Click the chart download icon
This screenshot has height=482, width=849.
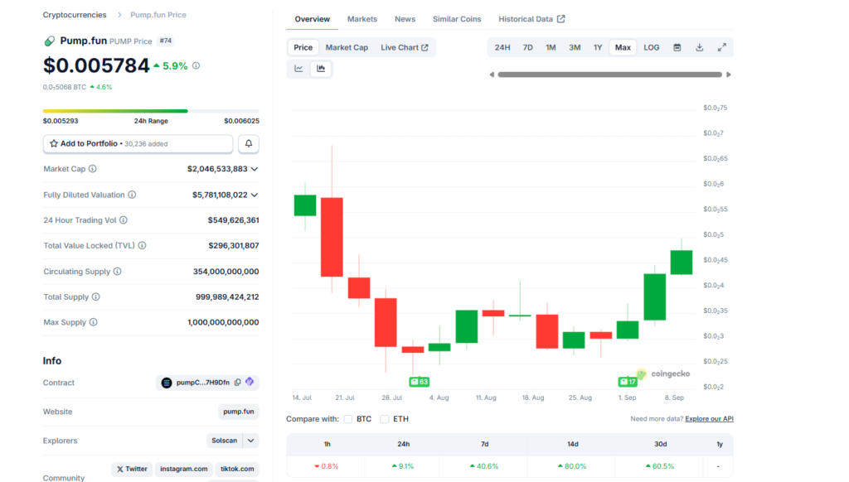pyautogui.click(x=699, y=47)
